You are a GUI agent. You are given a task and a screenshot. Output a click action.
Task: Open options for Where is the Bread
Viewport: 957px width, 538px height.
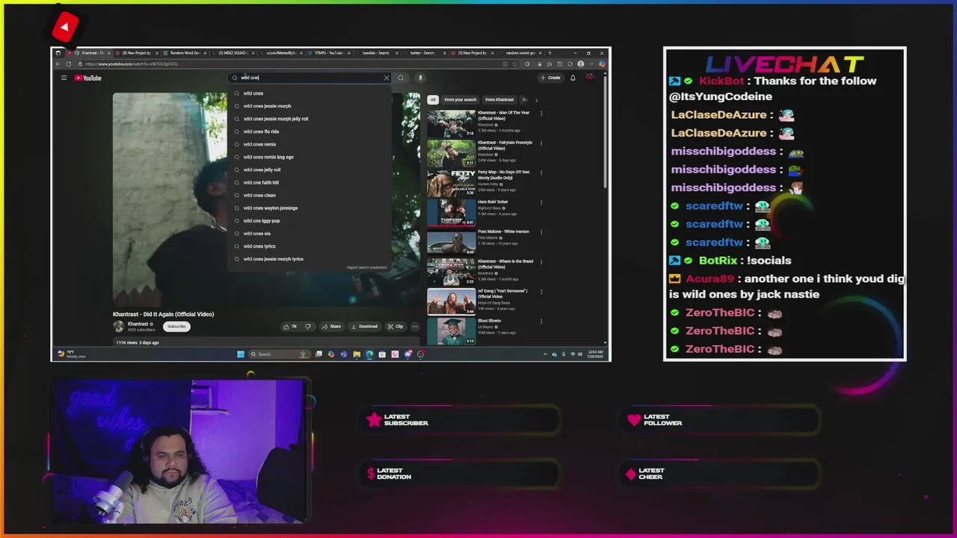(541, 262)
